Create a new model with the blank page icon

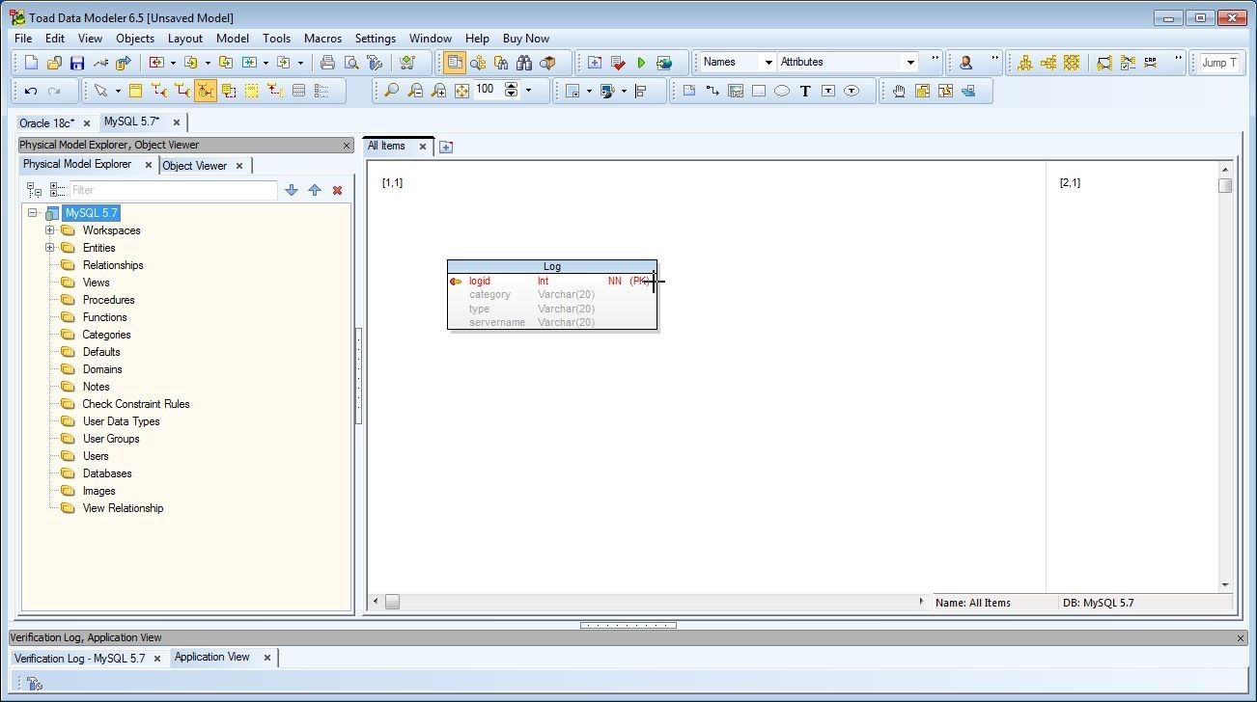[31, 63]
